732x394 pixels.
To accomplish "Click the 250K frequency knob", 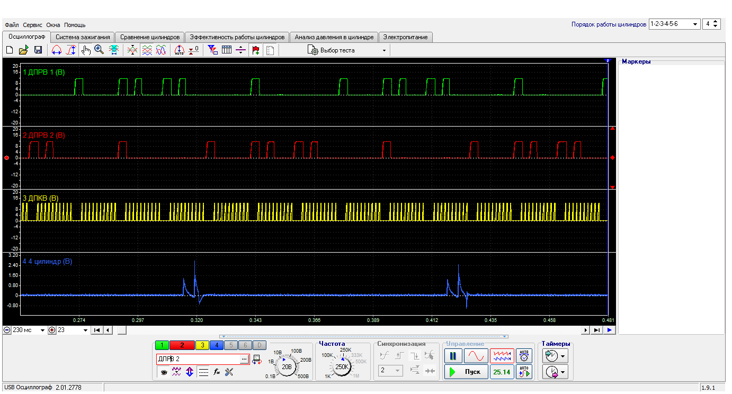I will coord(342,366).
